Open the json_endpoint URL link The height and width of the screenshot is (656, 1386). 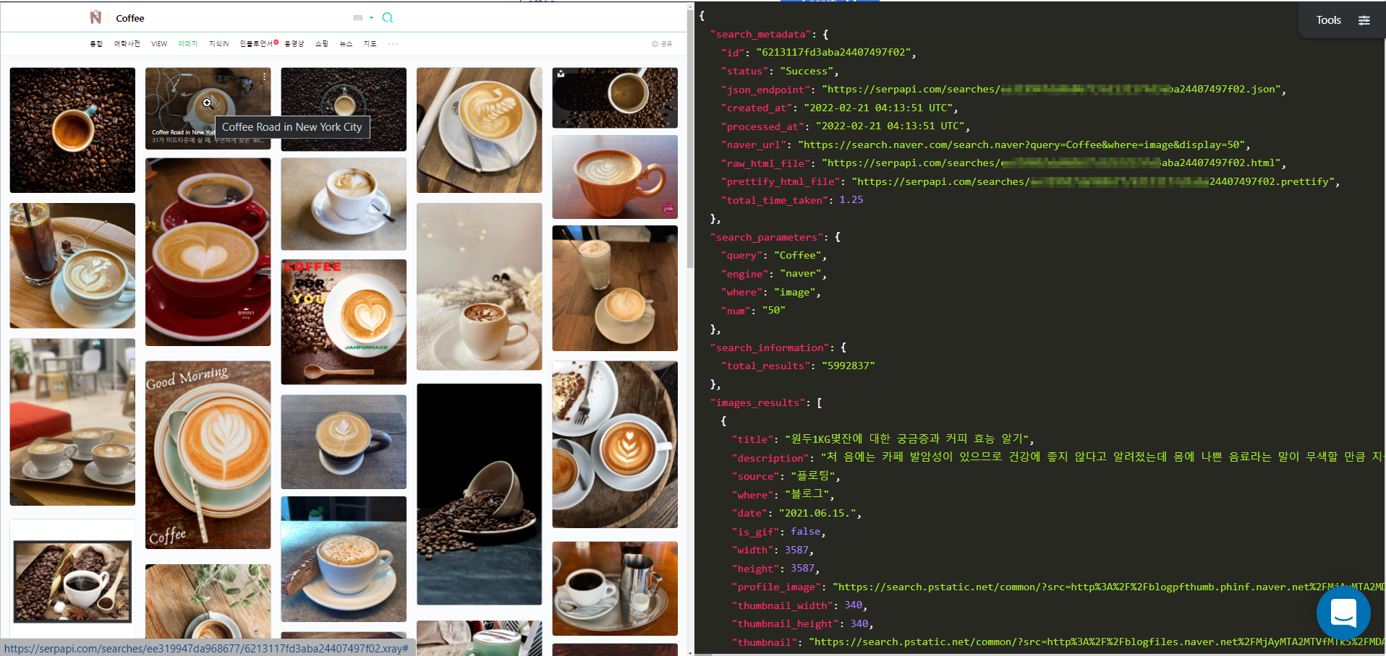coord(1053,90)
